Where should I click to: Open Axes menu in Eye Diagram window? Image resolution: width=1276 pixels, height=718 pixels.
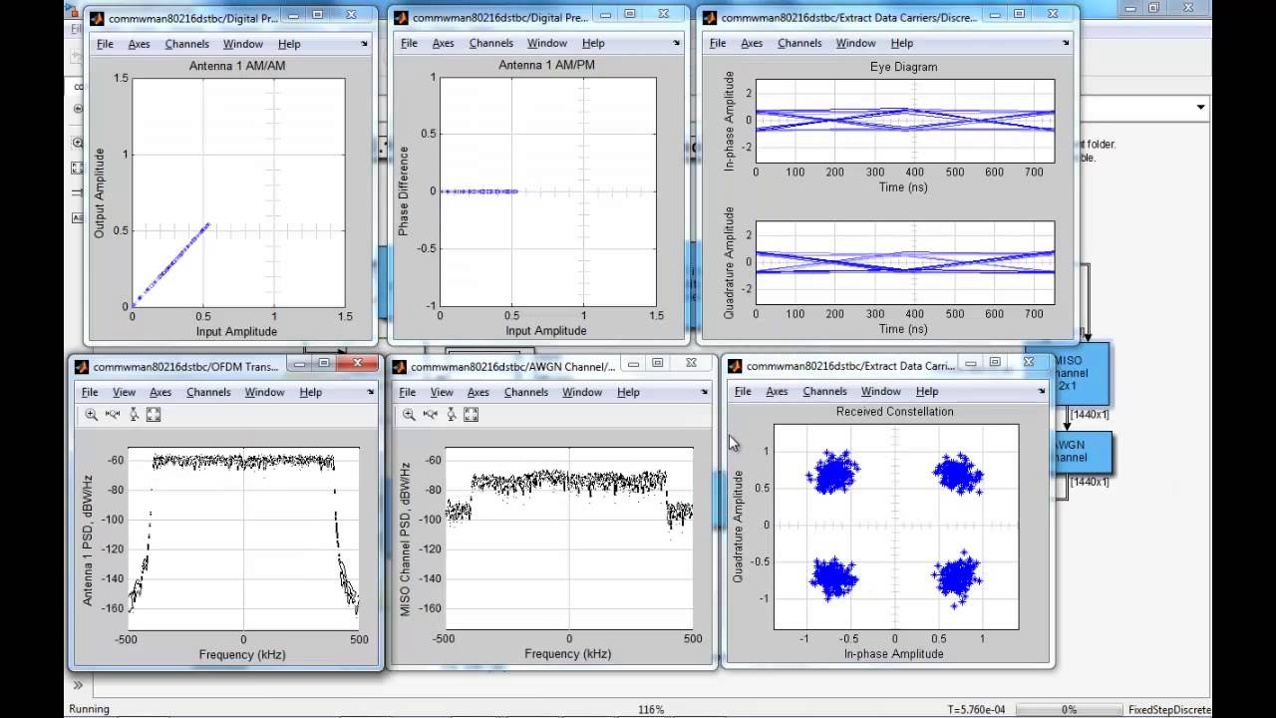[753, 43]
